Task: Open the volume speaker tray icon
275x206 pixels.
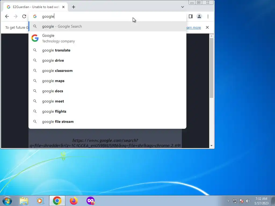Action: tap(248, 201)
